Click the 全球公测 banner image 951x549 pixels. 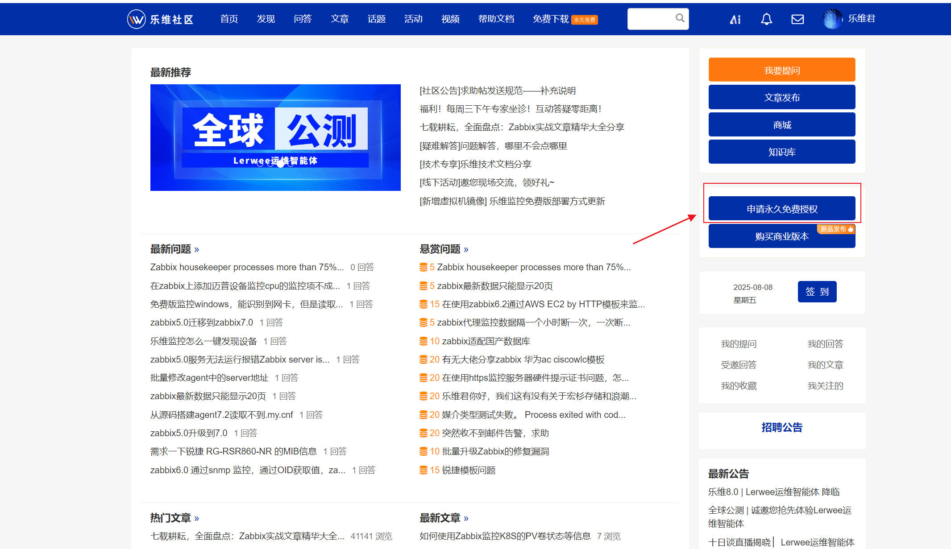point(275,137)
